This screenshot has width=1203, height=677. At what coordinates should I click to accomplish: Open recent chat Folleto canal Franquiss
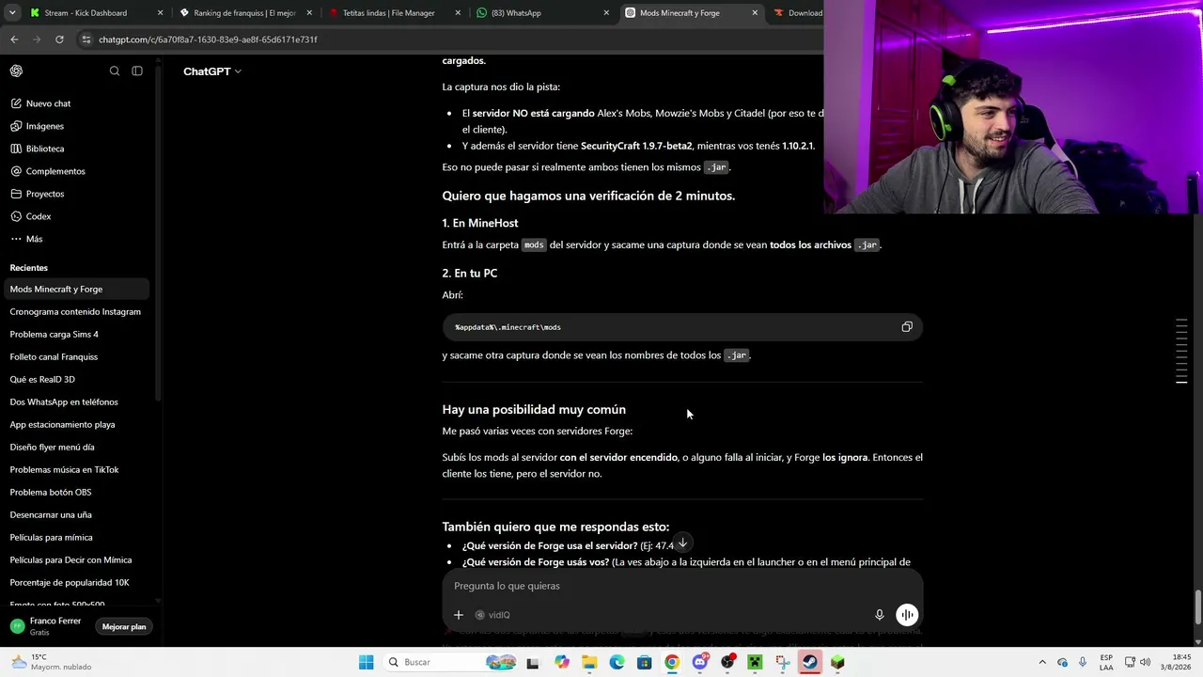click(x=77, y=356)
